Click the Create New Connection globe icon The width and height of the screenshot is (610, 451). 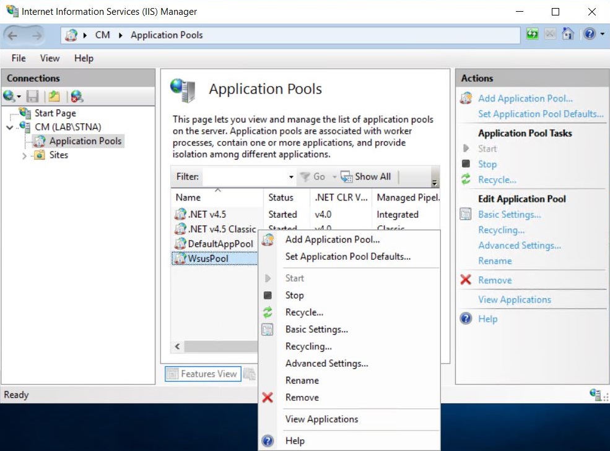tap(9, 96)
